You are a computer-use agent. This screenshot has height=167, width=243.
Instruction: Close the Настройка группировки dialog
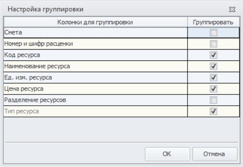(x=232, y=9)
